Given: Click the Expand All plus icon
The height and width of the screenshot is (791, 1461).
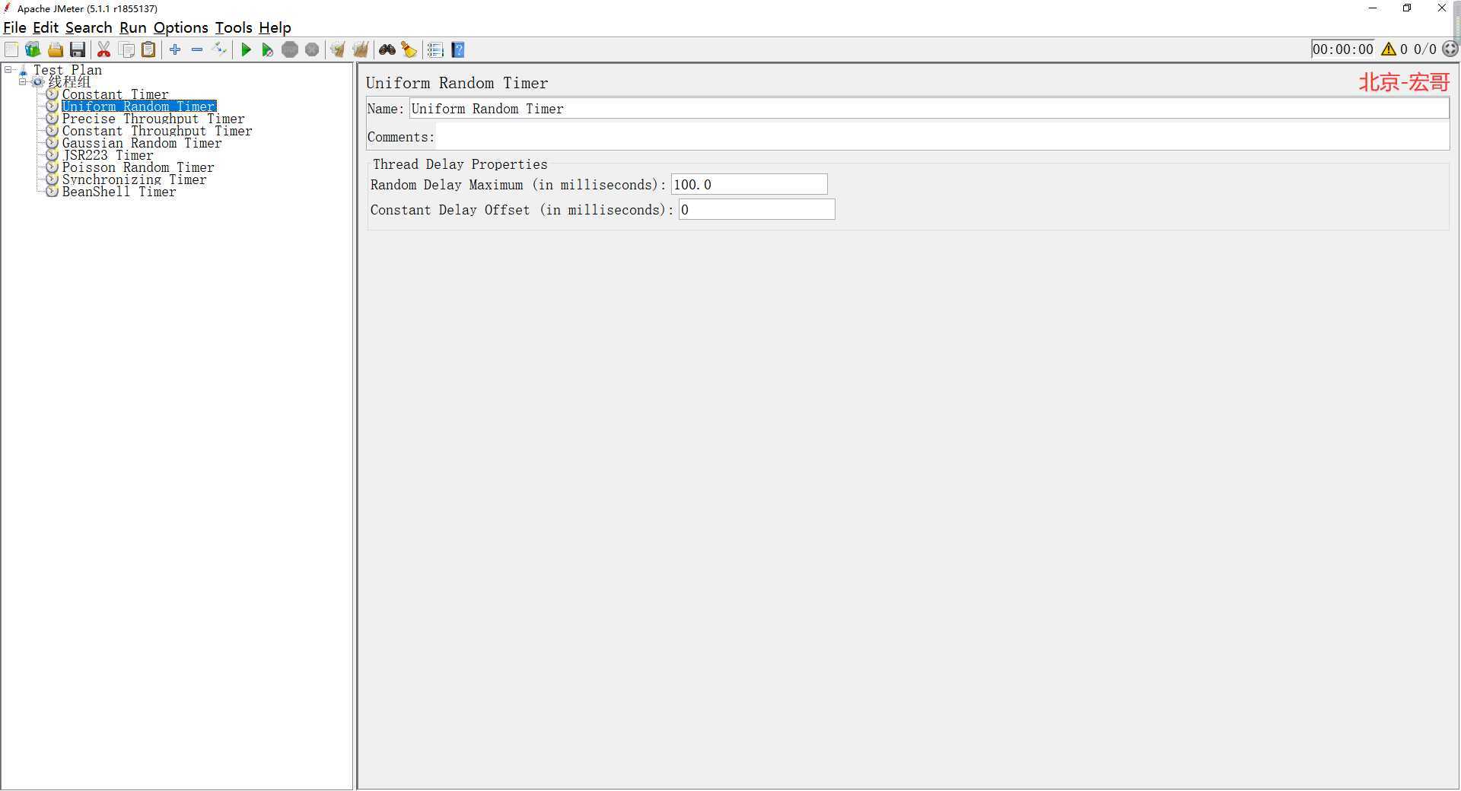Looking at the screenshot, I should pyautogui.click(x=175, y=49).
